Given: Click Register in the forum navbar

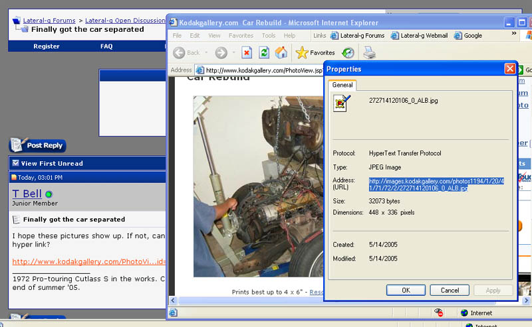Looking at the screenshot, I should coord(46,46).
